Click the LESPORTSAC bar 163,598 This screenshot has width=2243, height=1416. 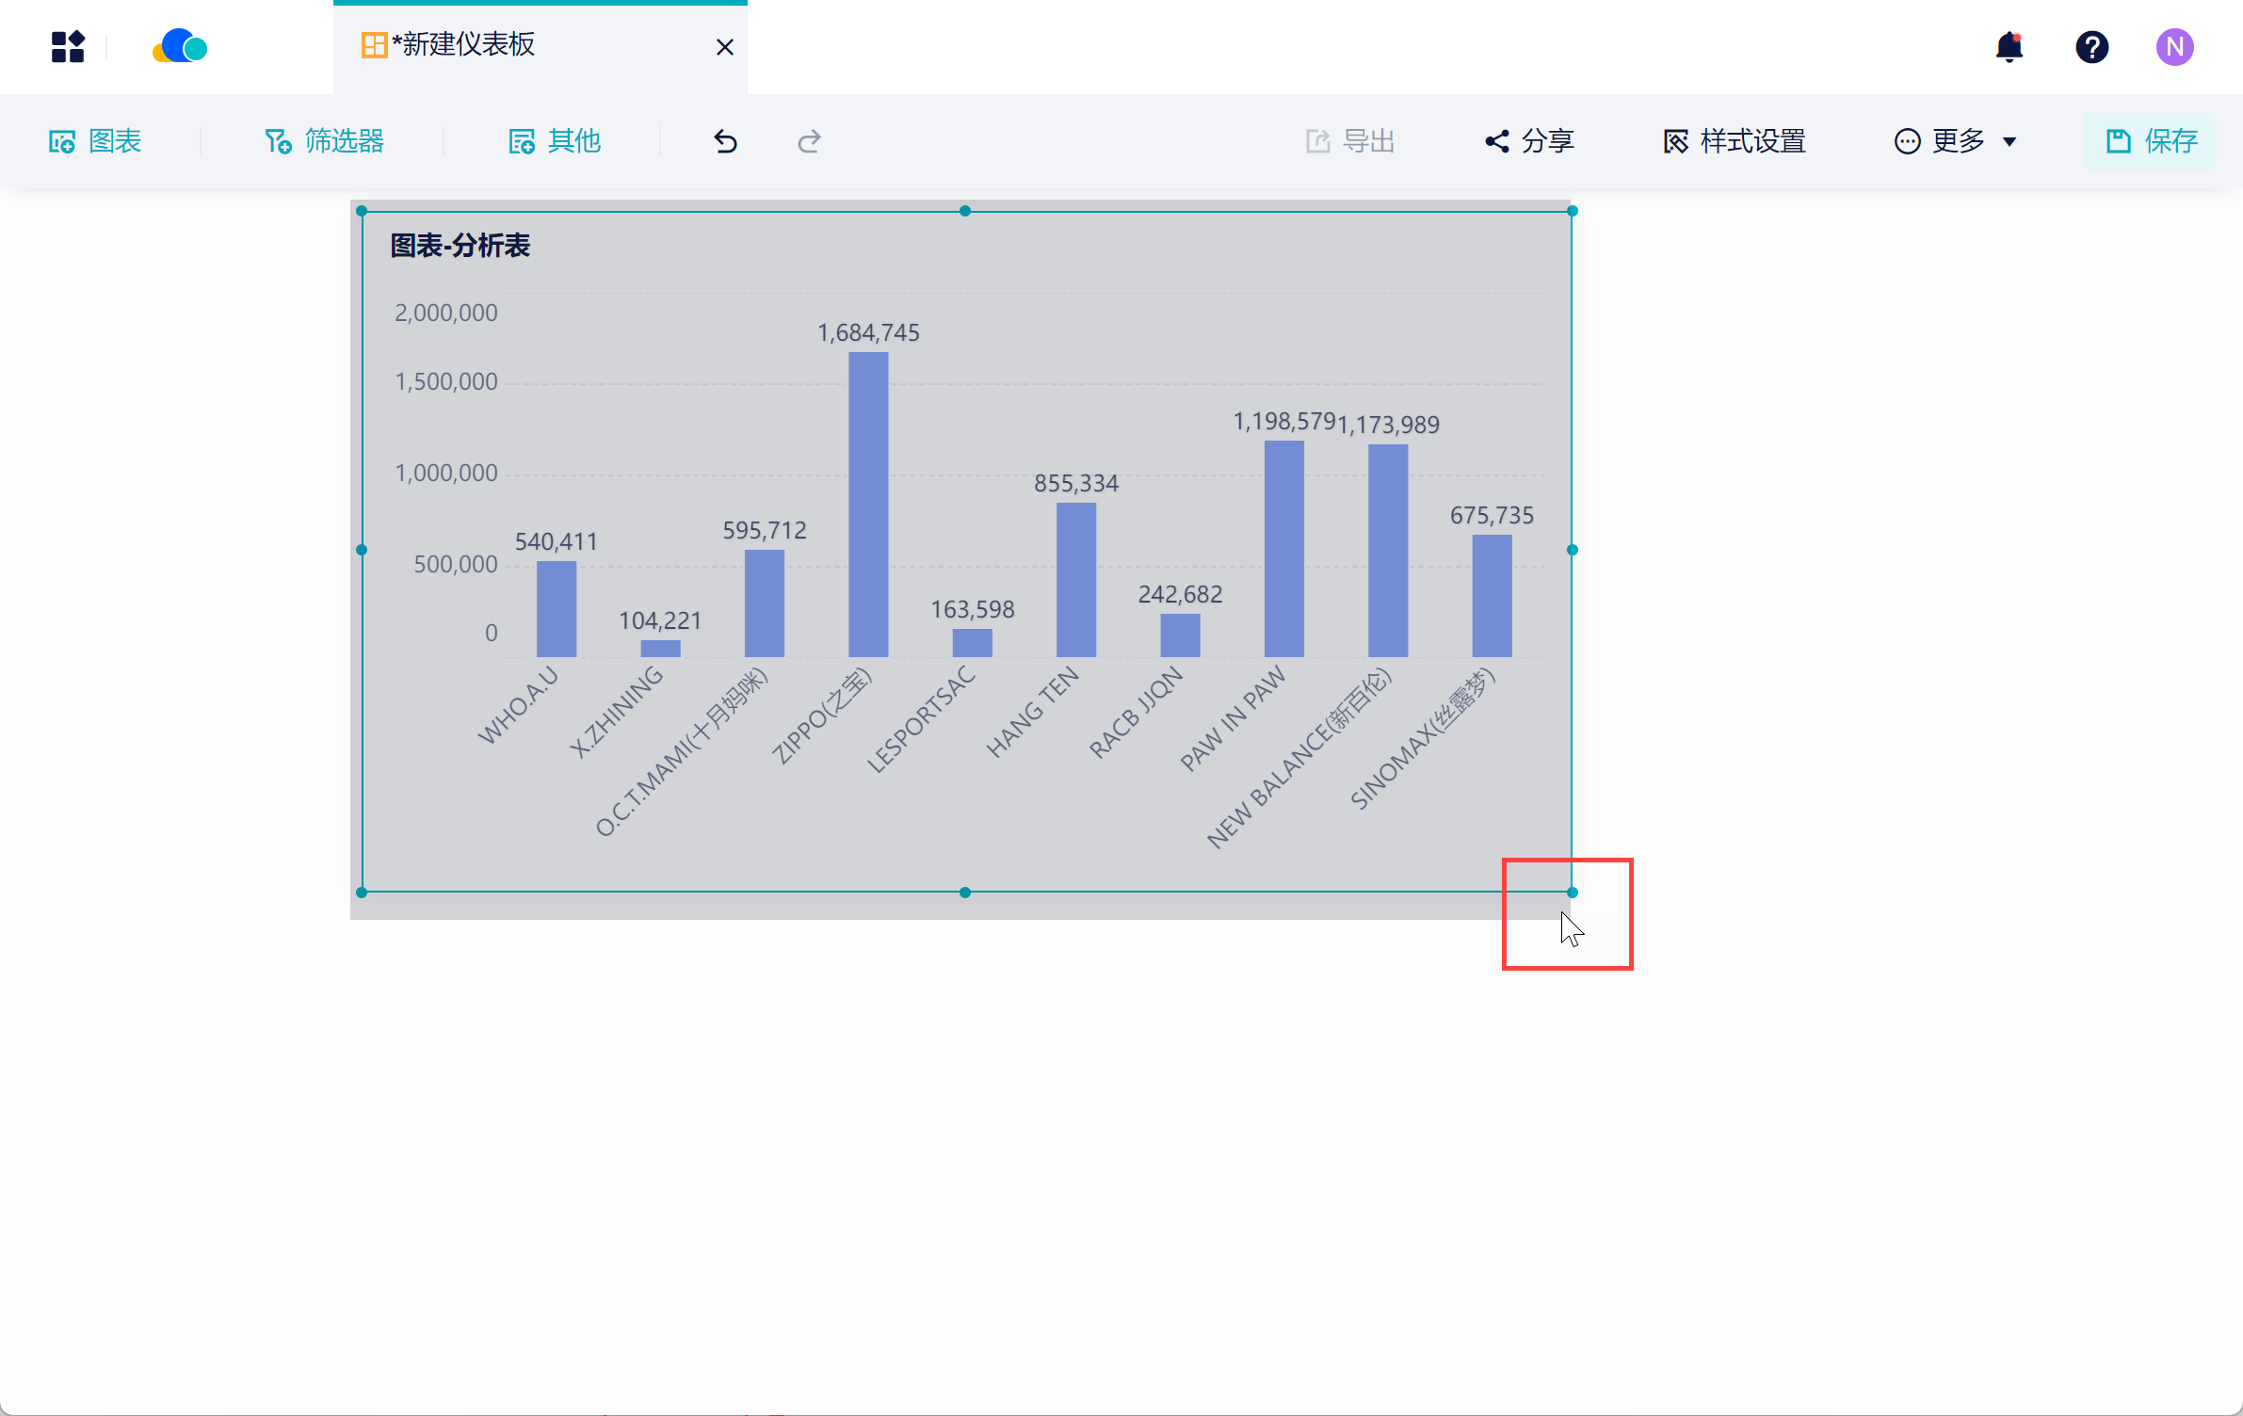tap(972, 643)
